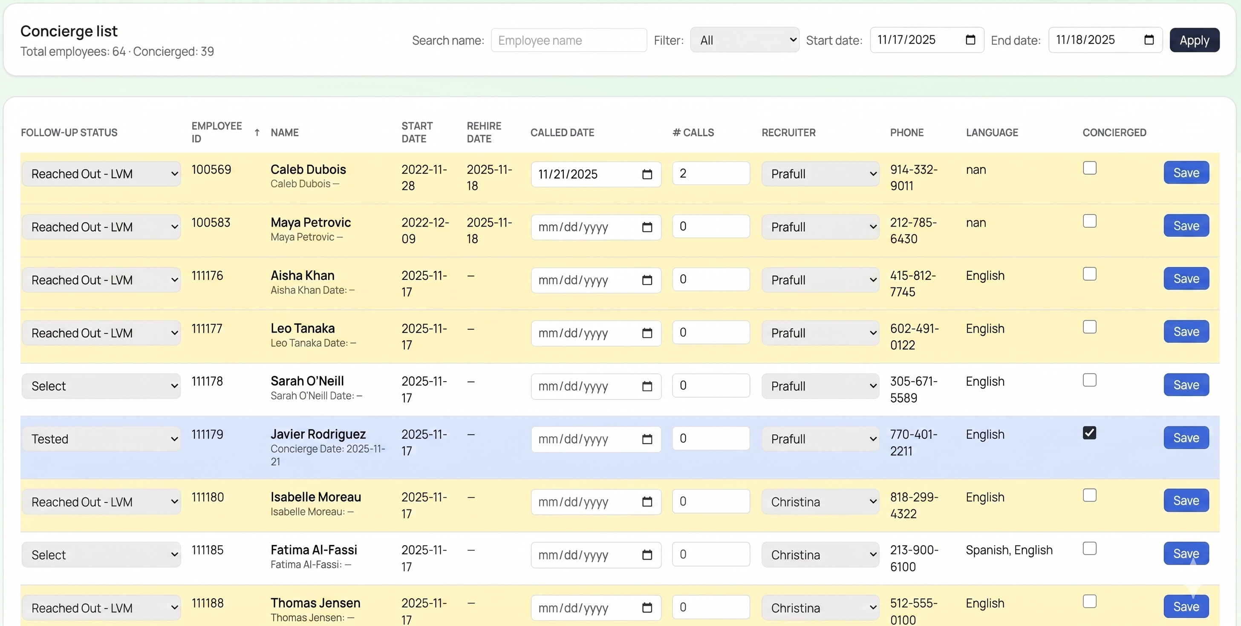Open follow-up status dropdown for Thomas Jensen
The height and width of the screenshot is (626, 1241).
point(101,608)
